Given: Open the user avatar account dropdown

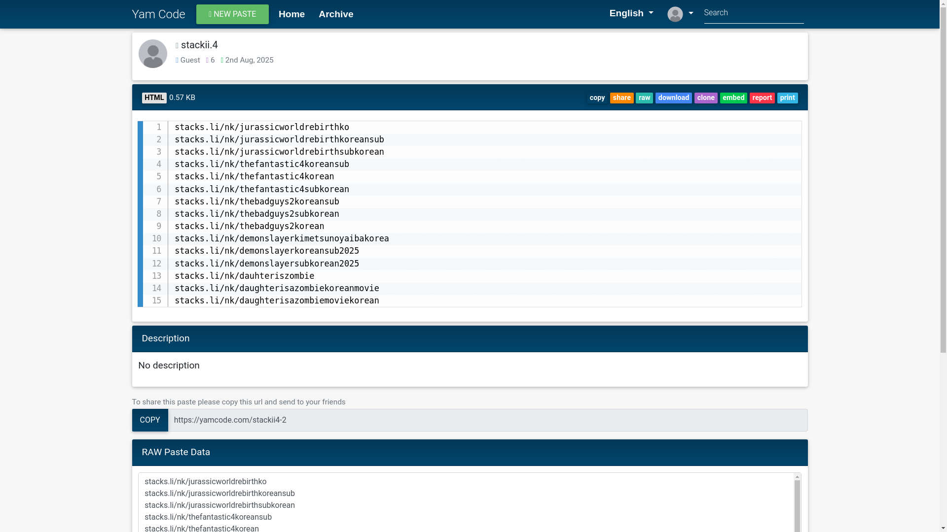Looking at the screenshot, I should pos(680,14).
